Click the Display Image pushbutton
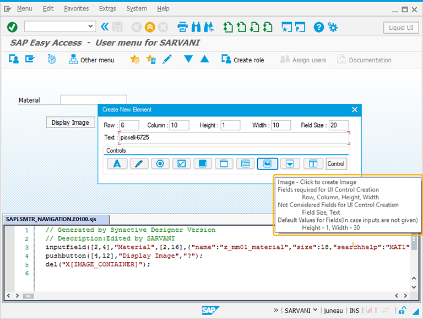423x319 pixels. click(70, 123)
